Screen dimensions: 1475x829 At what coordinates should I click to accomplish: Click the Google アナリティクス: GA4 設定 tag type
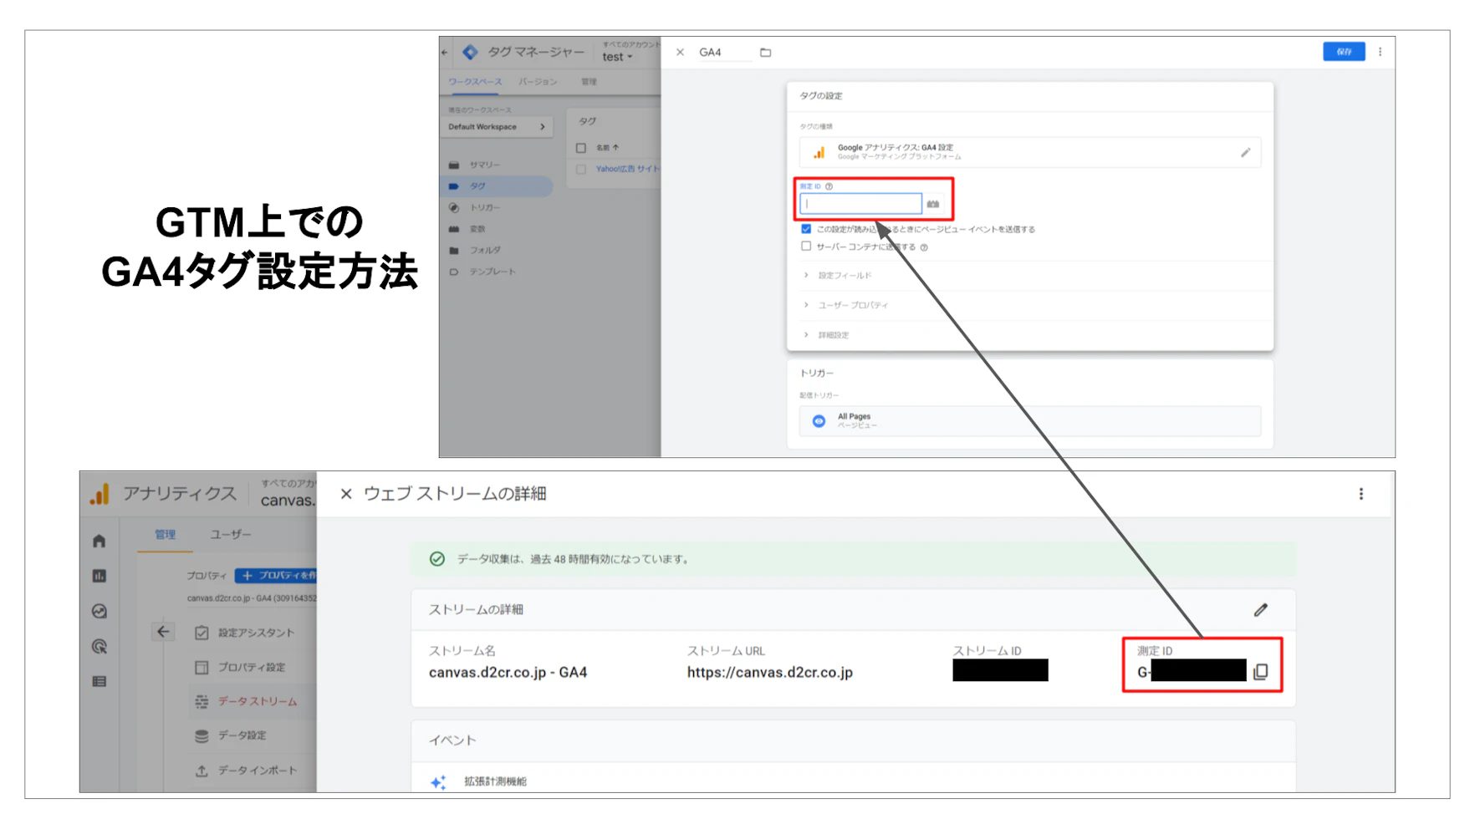tap(1030, 152)
